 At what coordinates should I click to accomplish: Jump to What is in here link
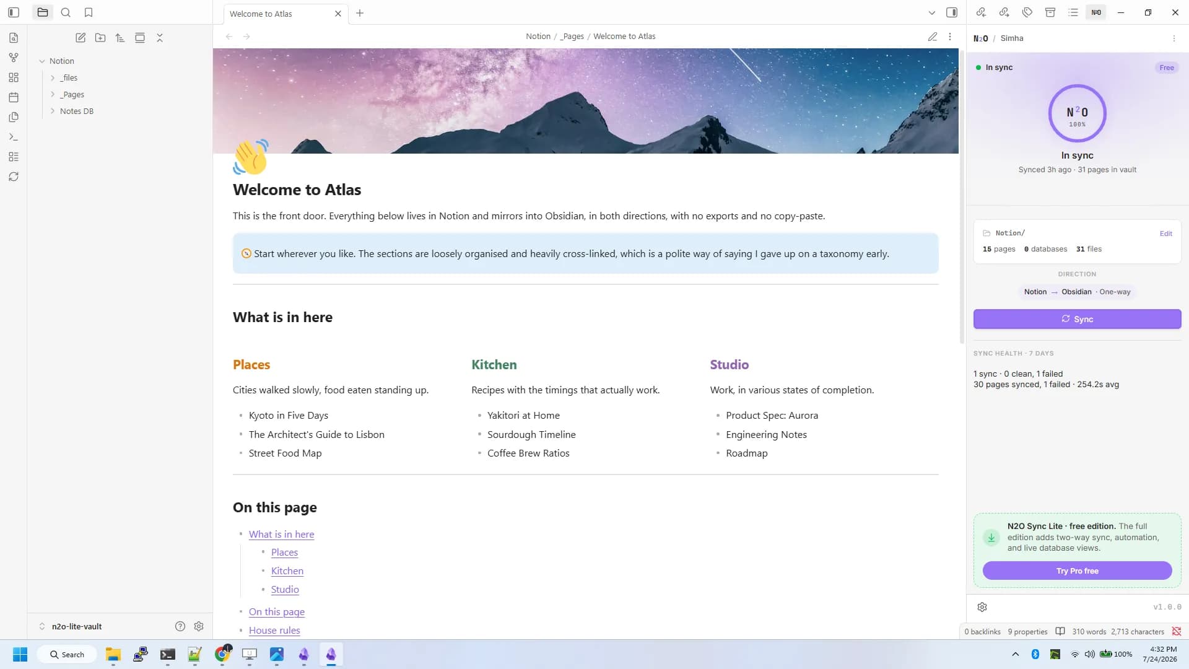281,534
